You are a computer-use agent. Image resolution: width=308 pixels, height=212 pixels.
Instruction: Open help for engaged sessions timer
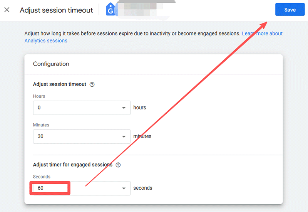(118, 165)
